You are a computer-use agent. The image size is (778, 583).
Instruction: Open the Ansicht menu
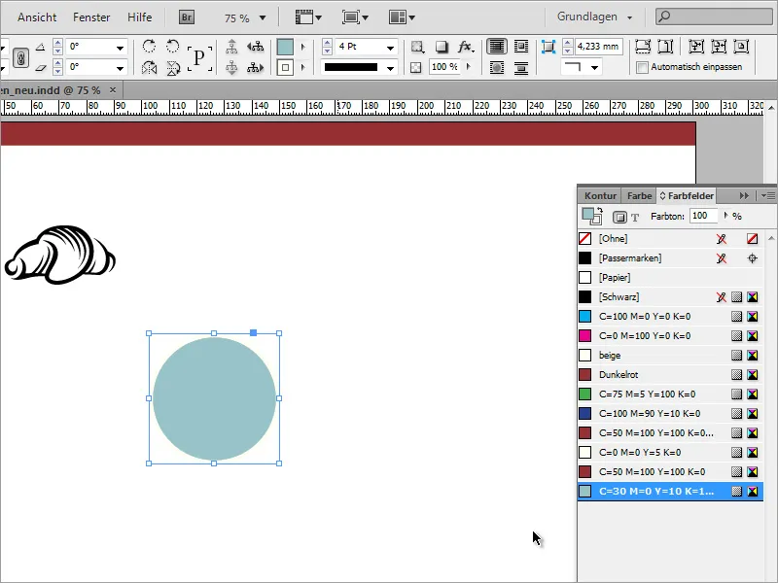tap(37, 17)
